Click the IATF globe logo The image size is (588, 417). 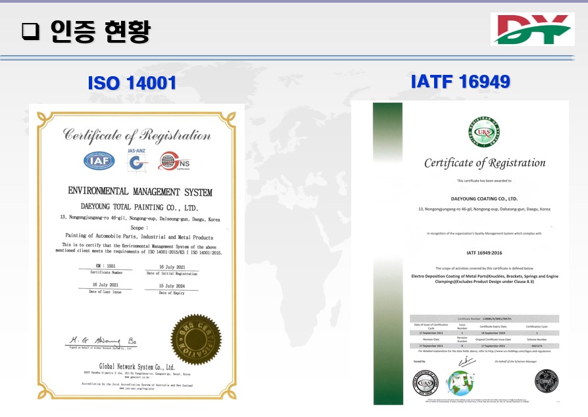(x=460, y=383)
